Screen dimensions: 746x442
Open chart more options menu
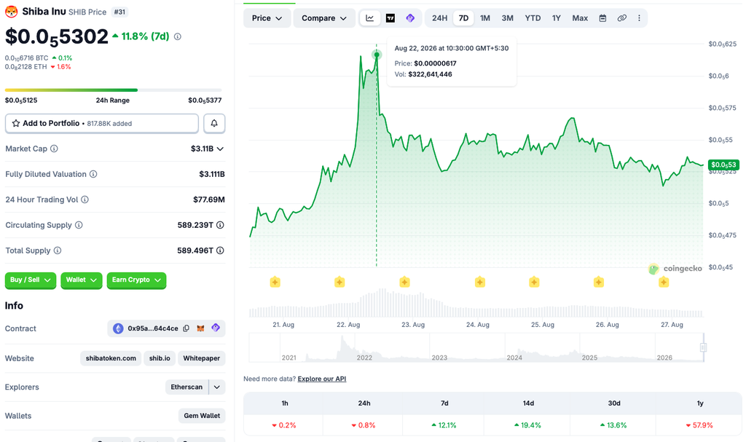coord(639,18)
